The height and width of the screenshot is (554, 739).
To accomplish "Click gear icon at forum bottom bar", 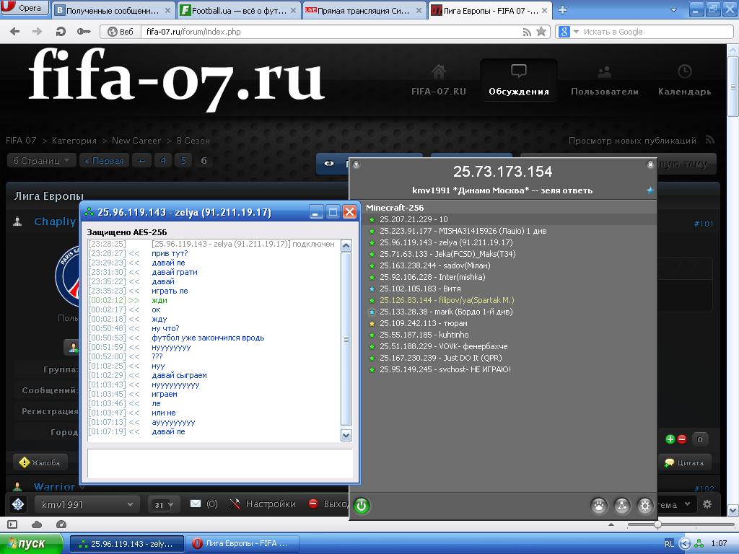I will tap(707, 504).
